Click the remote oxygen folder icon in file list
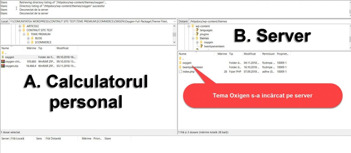This screenshot has height=153, width=351. click(x=180, y=63)
